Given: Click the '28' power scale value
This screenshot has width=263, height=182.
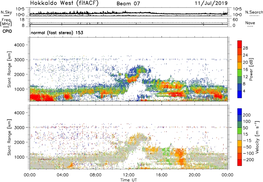Looking at the screenshot, I should click(x=245, y=48).
